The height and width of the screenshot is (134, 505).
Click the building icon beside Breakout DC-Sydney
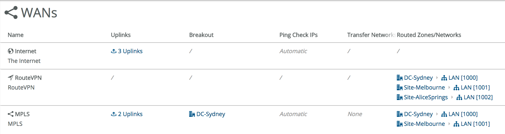point(192,114)
